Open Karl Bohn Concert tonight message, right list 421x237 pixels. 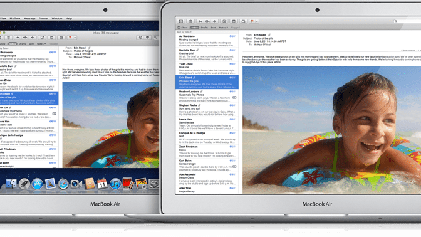coord(207,166)
